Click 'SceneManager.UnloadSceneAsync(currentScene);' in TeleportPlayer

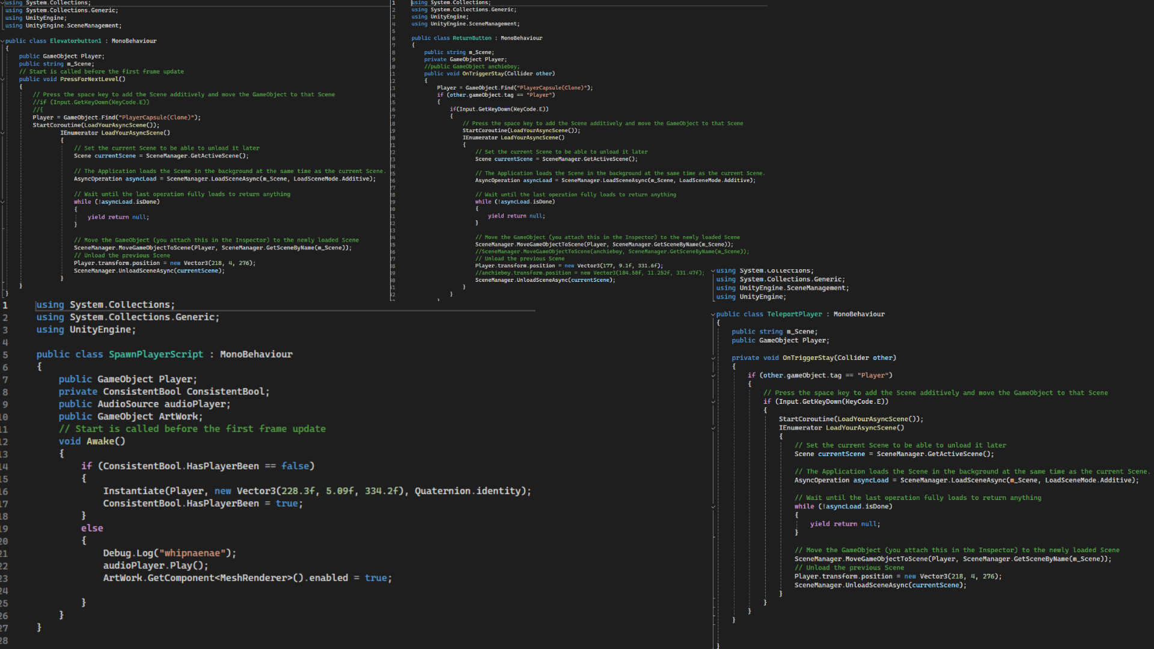pyautogui.click(x=881, y=585)
